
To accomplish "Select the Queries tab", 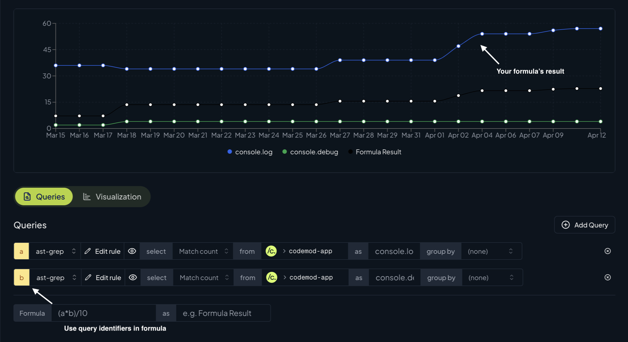I will pos(44,197).
